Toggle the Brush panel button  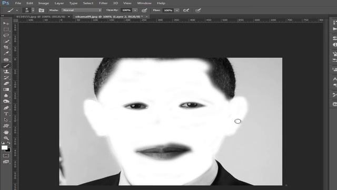pos(41,10)
